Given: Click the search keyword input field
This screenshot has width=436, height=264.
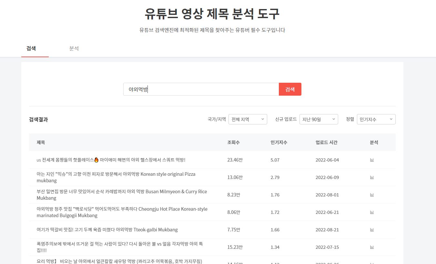Looking at the screenshot, I should pyautogui.click(x=201, y=89).
